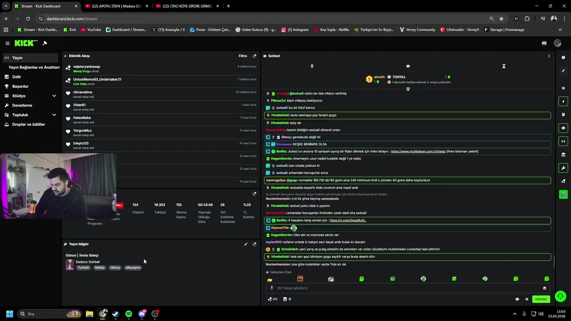Open the Venny Community bookmark
The height and width of the screenshot is (321, 571).
pyautogui.click(x=417, y=29)
